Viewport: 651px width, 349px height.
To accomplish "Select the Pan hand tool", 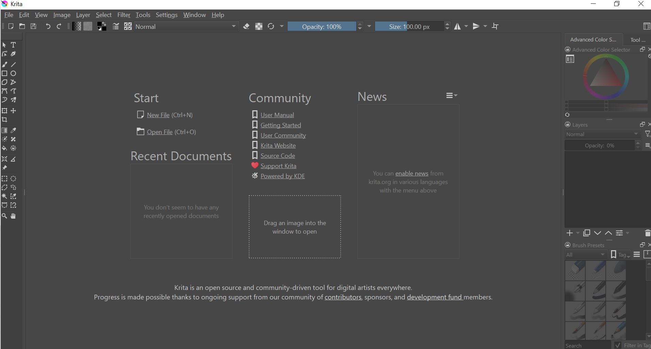I will [x=13, y=216].
